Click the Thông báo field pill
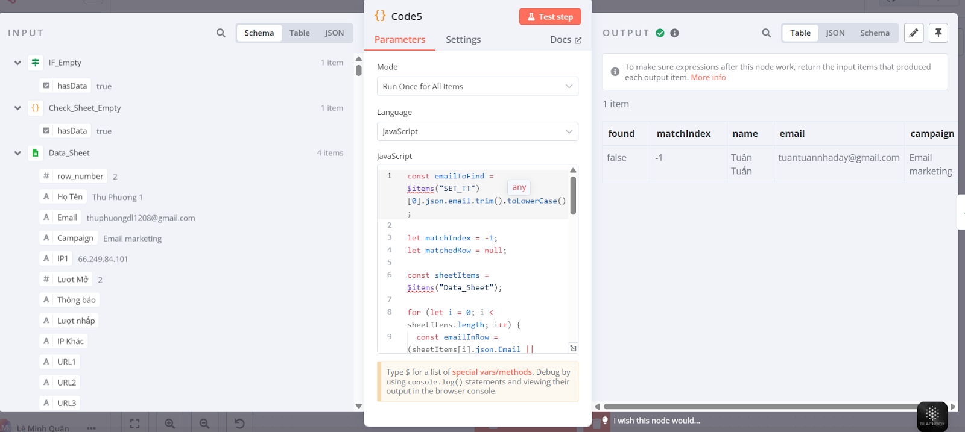965x432 pixels. pyautogui.click(x=69, y=299)
